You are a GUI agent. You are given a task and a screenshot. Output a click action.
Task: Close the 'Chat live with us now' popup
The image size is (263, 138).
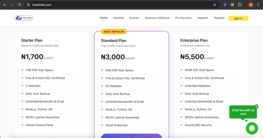pyautogui.click(x=256, y=106)
